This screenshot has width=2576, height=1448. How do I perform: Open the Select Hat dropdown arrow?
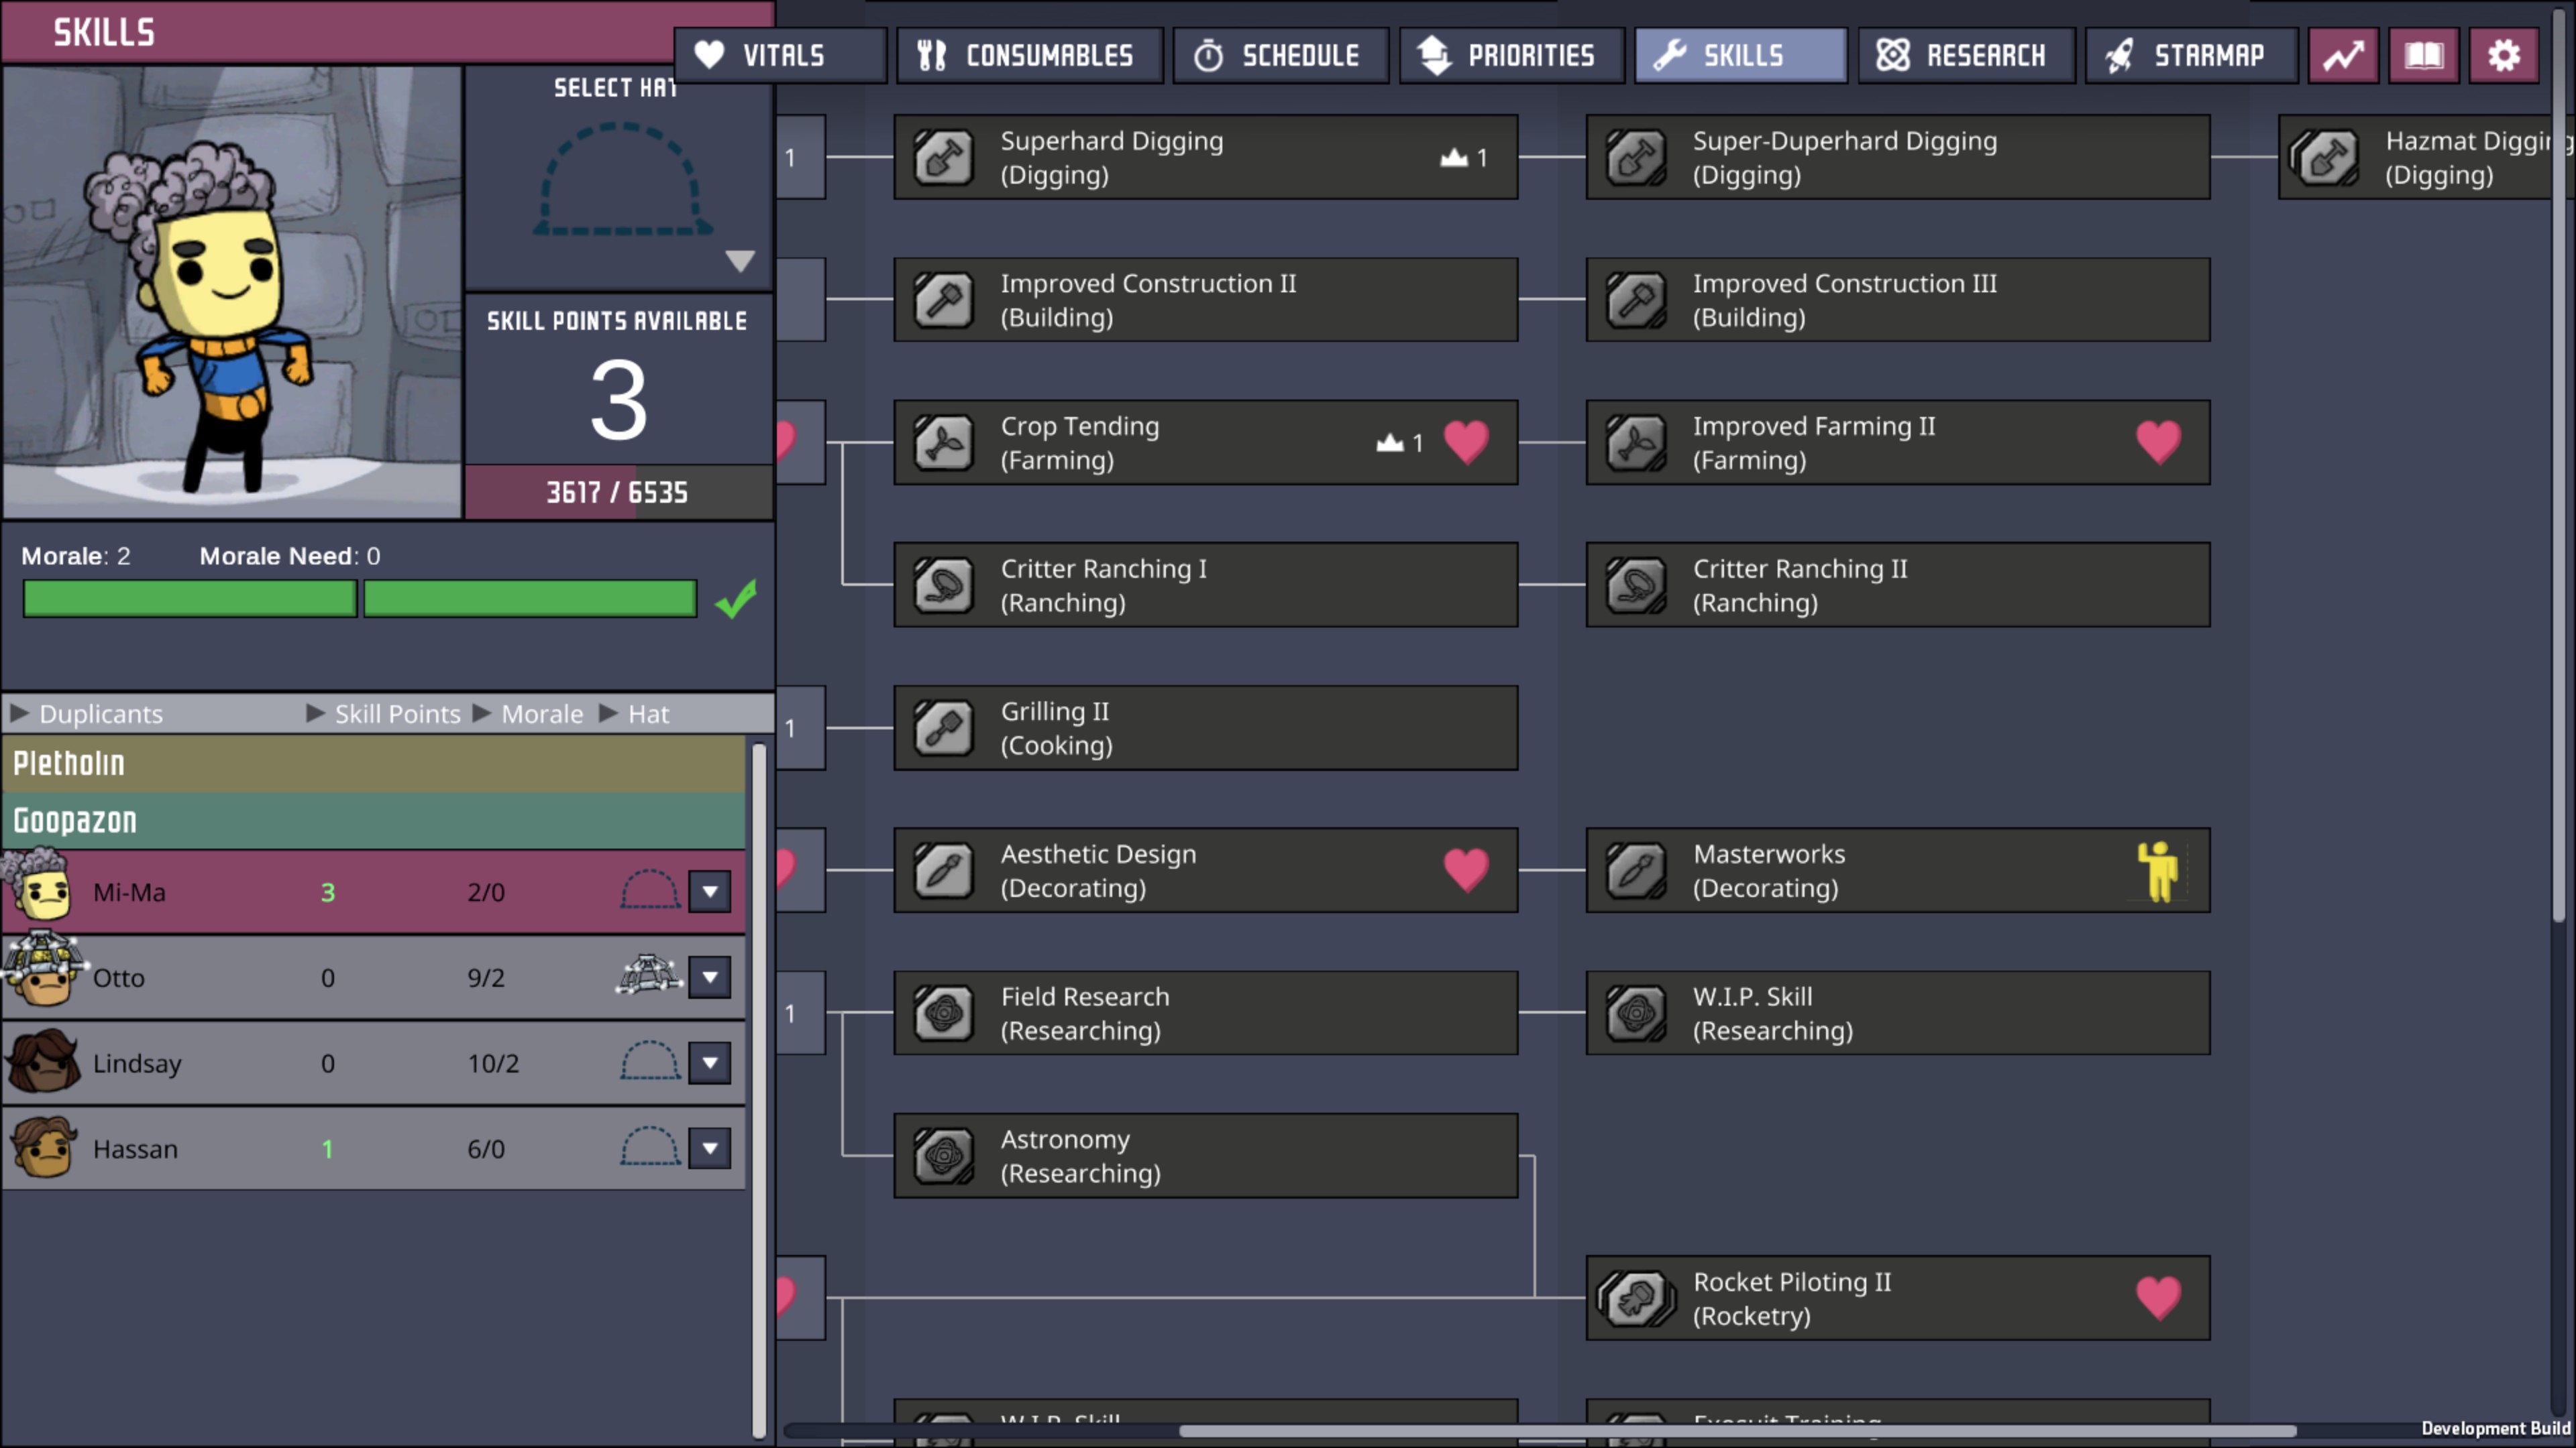[740, 262]
